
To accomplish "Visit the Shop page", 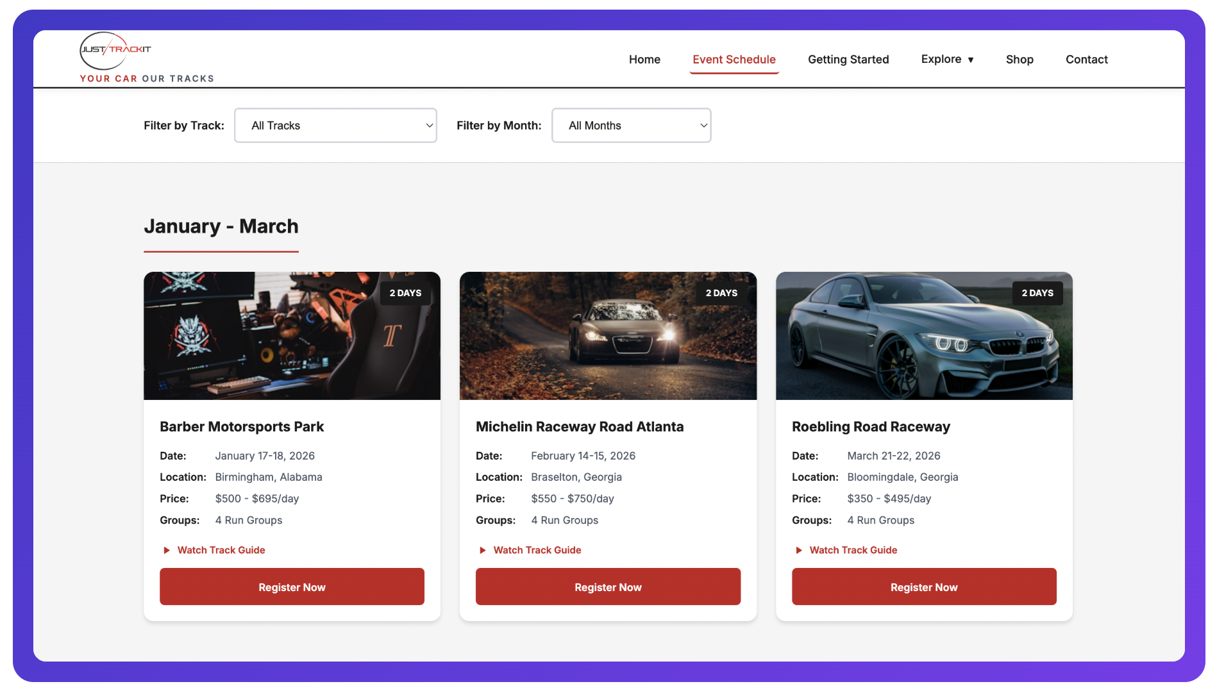I will (1020, 60).
